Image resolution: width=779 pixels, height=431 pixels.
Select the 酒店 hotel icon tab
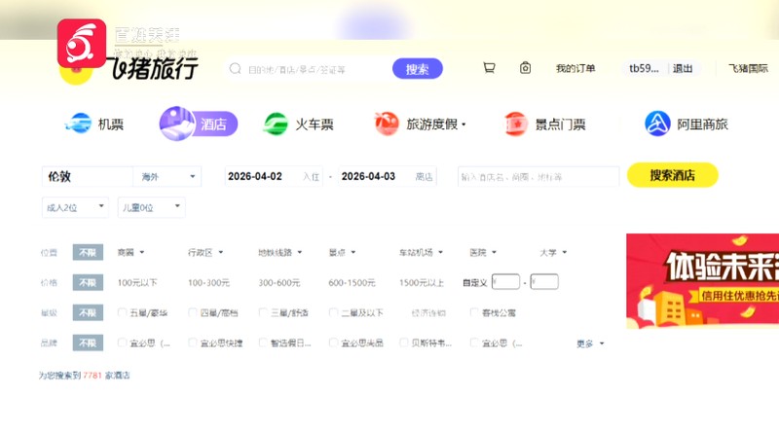(177, 124)
